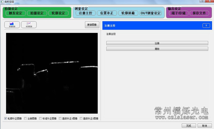Click the laser profile preview image
This screenshot has height=129, width=214.
click(52, 73)
